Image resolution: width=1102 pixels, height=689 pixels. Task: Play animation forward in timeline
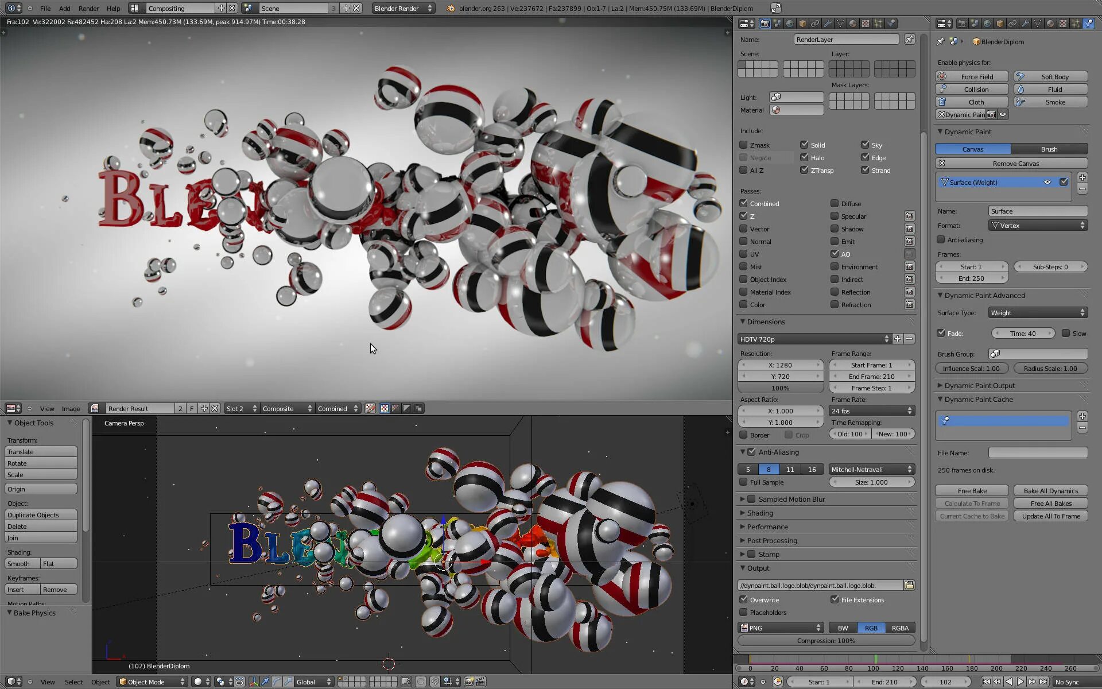(x=1020, y=682)
